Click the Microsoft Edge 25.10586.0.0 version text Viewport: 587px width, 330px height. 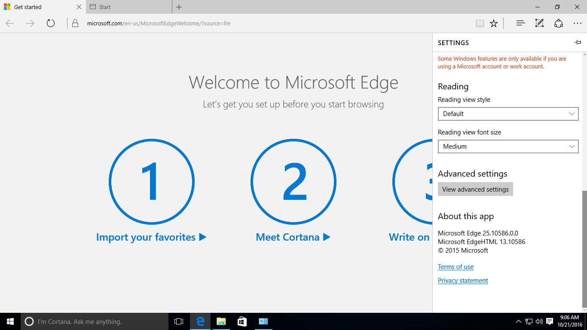click(478, 233)
